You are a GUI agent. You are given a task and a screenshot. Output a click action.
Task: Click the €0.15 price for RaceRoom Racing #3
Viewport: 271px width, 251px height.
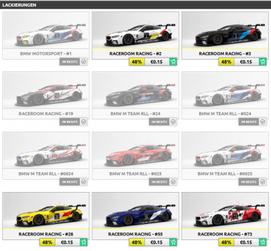(x=246, y=62)
